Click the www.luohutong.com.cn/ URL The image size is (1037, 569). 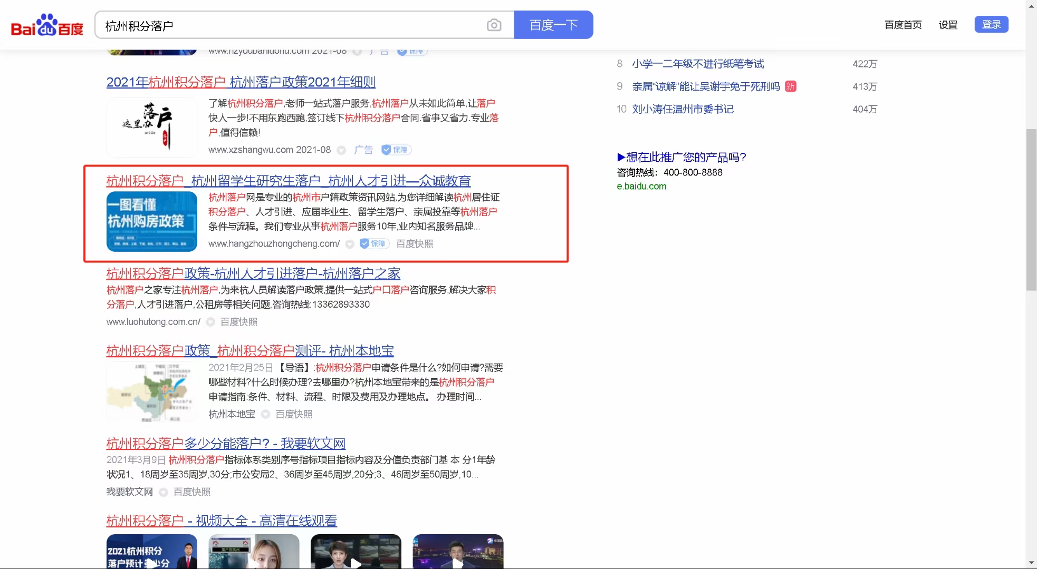153,322
